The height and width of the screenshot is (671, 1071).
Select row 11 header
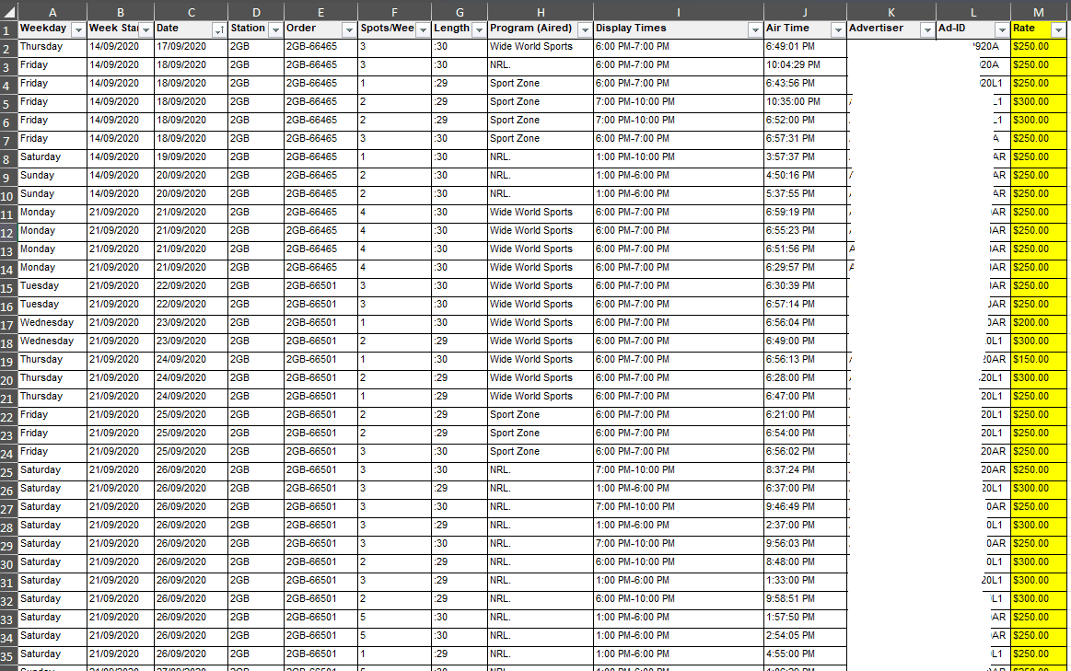tap(7, 214)
